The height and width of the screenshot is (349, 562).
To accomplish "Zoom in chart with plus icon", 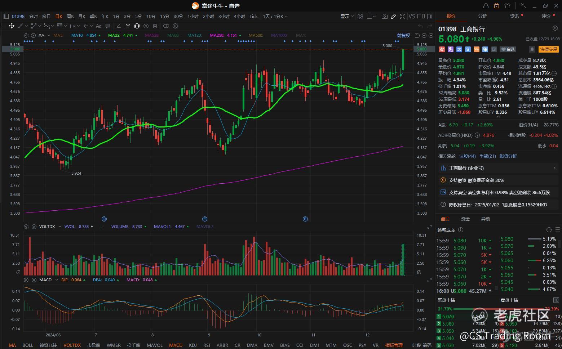I will [430, 35].
